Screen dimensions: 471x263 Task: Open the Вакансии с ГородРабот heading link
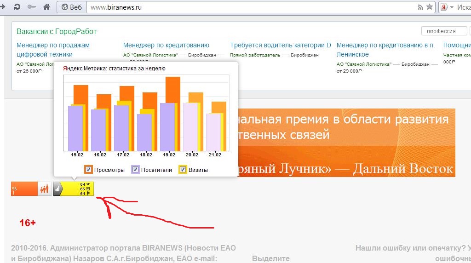(57, 31)
